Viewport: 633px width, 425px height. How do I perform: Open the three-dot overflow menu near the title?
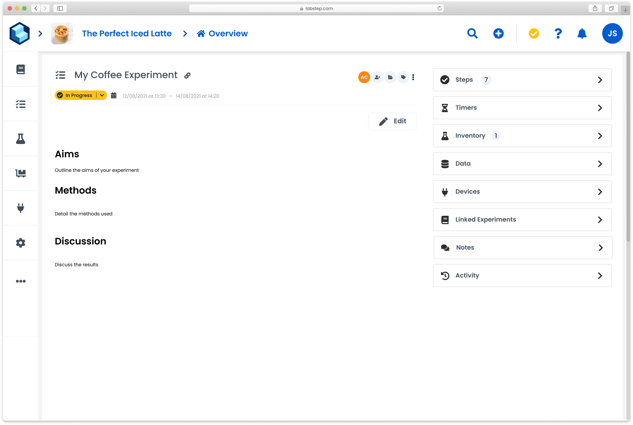click(413, 77)
